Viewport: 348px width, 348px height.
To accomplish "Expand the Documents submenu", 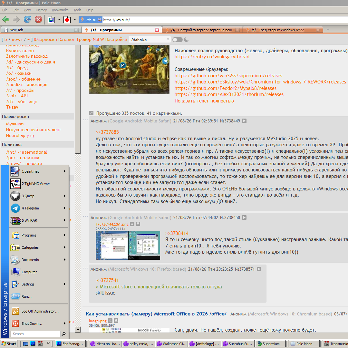I will click(39, 259).
